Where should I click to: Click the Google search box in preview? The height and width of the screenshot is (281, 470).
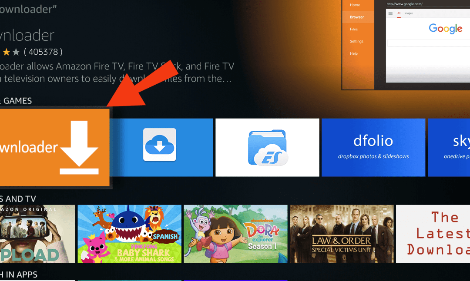click(x=429, y=43)
